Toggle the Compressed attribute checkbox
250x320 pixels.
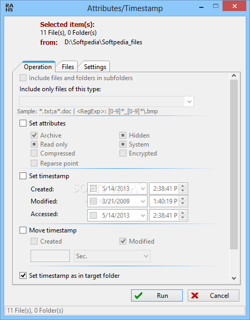point(34,153)
